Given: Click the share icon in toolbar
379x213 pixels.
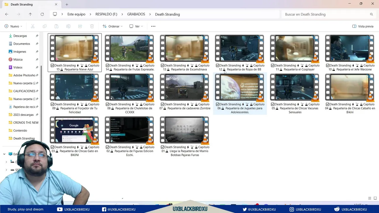Looking at the screenshot, I should 80,26.
